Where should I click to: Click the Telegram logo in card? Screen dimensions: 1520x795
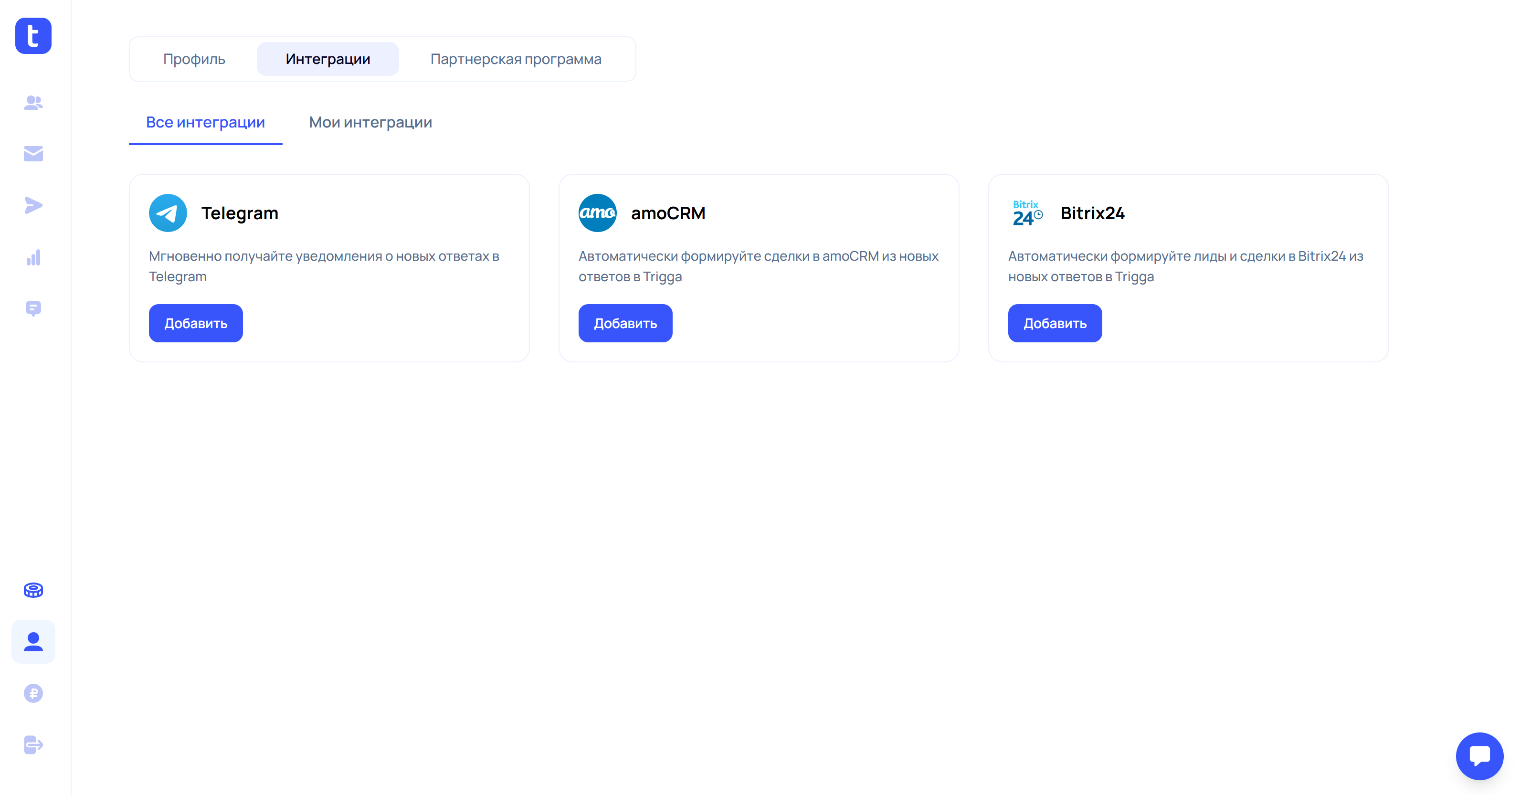click(x=168, y=213)
